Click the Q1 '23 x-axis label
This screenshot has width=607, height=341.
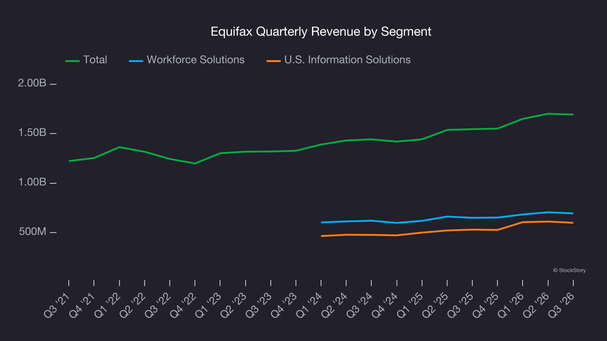(209, 305)
